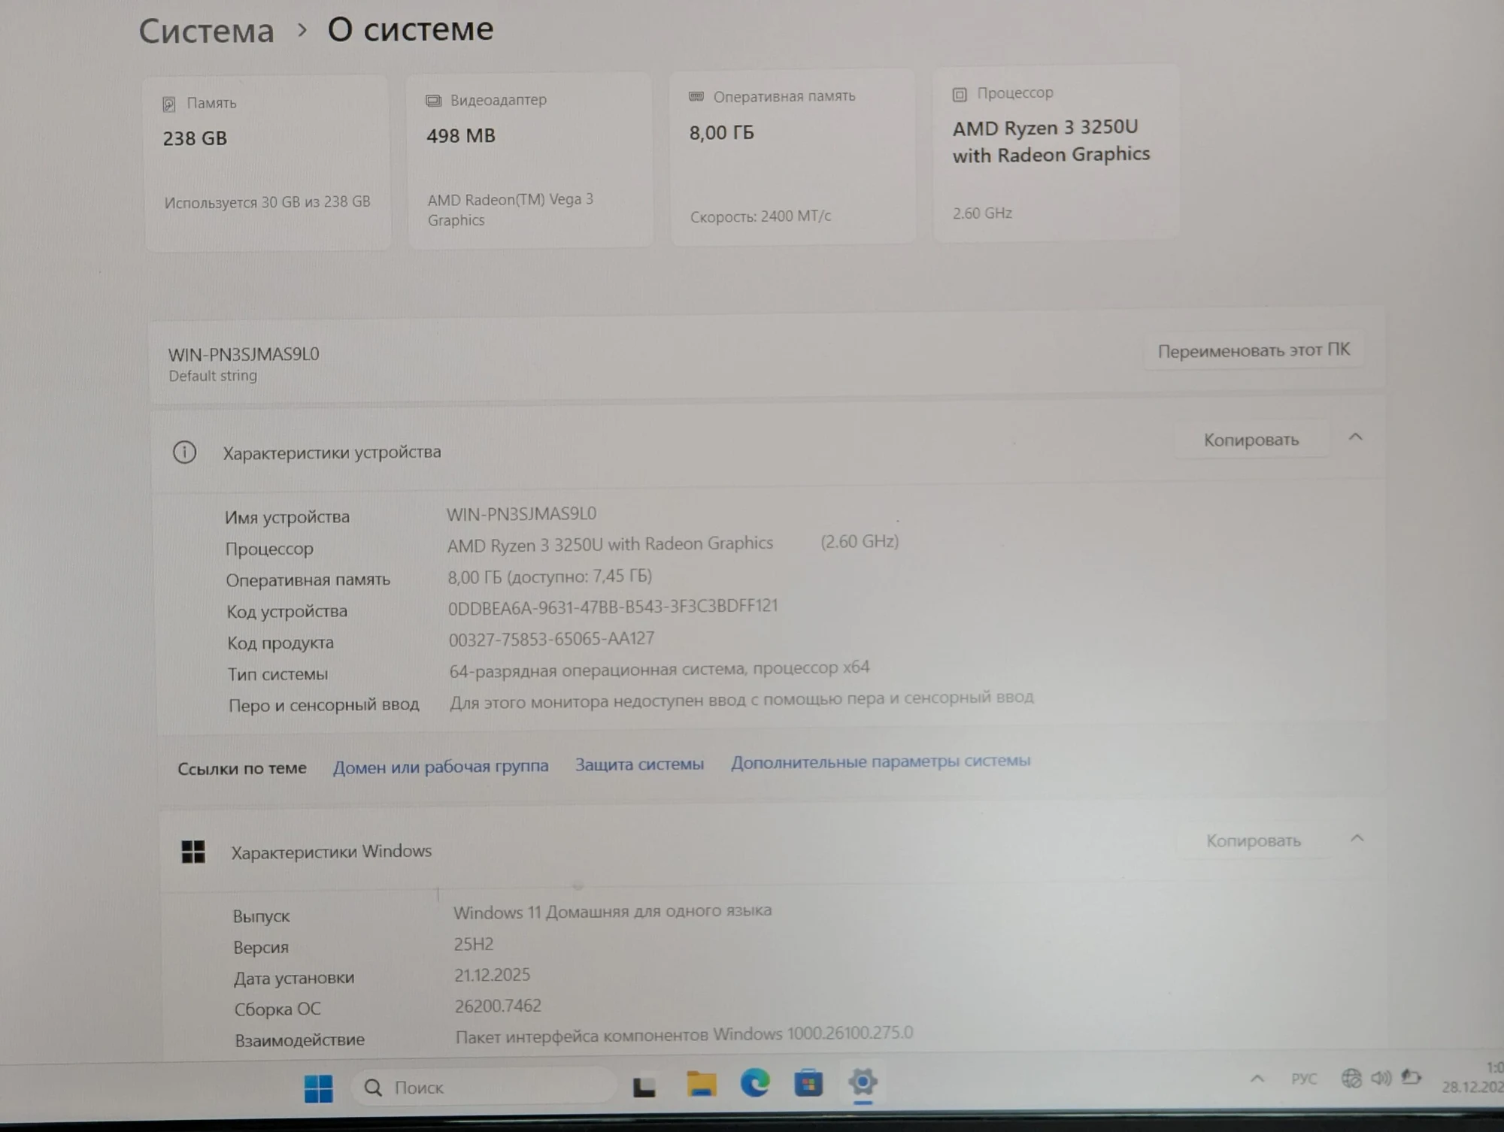Click the Windows logo beside Характеристики Windows
1504x1132 pixels.
click(x=193, y=852)
